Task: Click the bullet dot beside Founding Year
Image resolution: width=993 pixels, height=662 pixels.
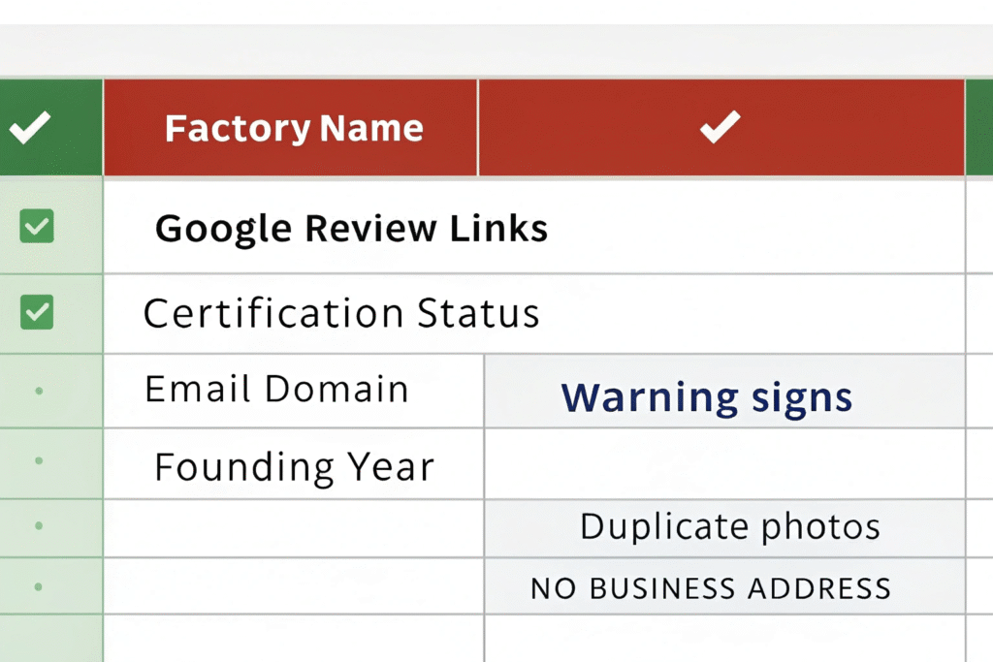Action: coord(39,460)
